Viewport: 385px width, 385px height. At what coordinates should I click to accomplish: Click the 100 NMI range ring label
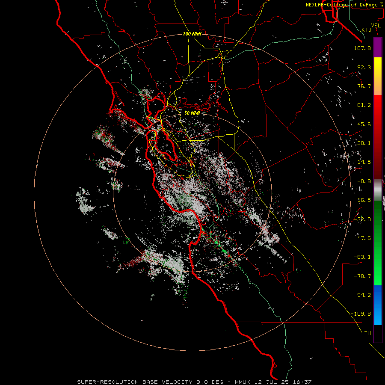pyautogui.click(x=192, y=34)
